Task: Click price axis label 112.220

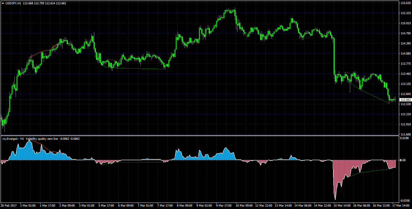Action: [405, 114]
